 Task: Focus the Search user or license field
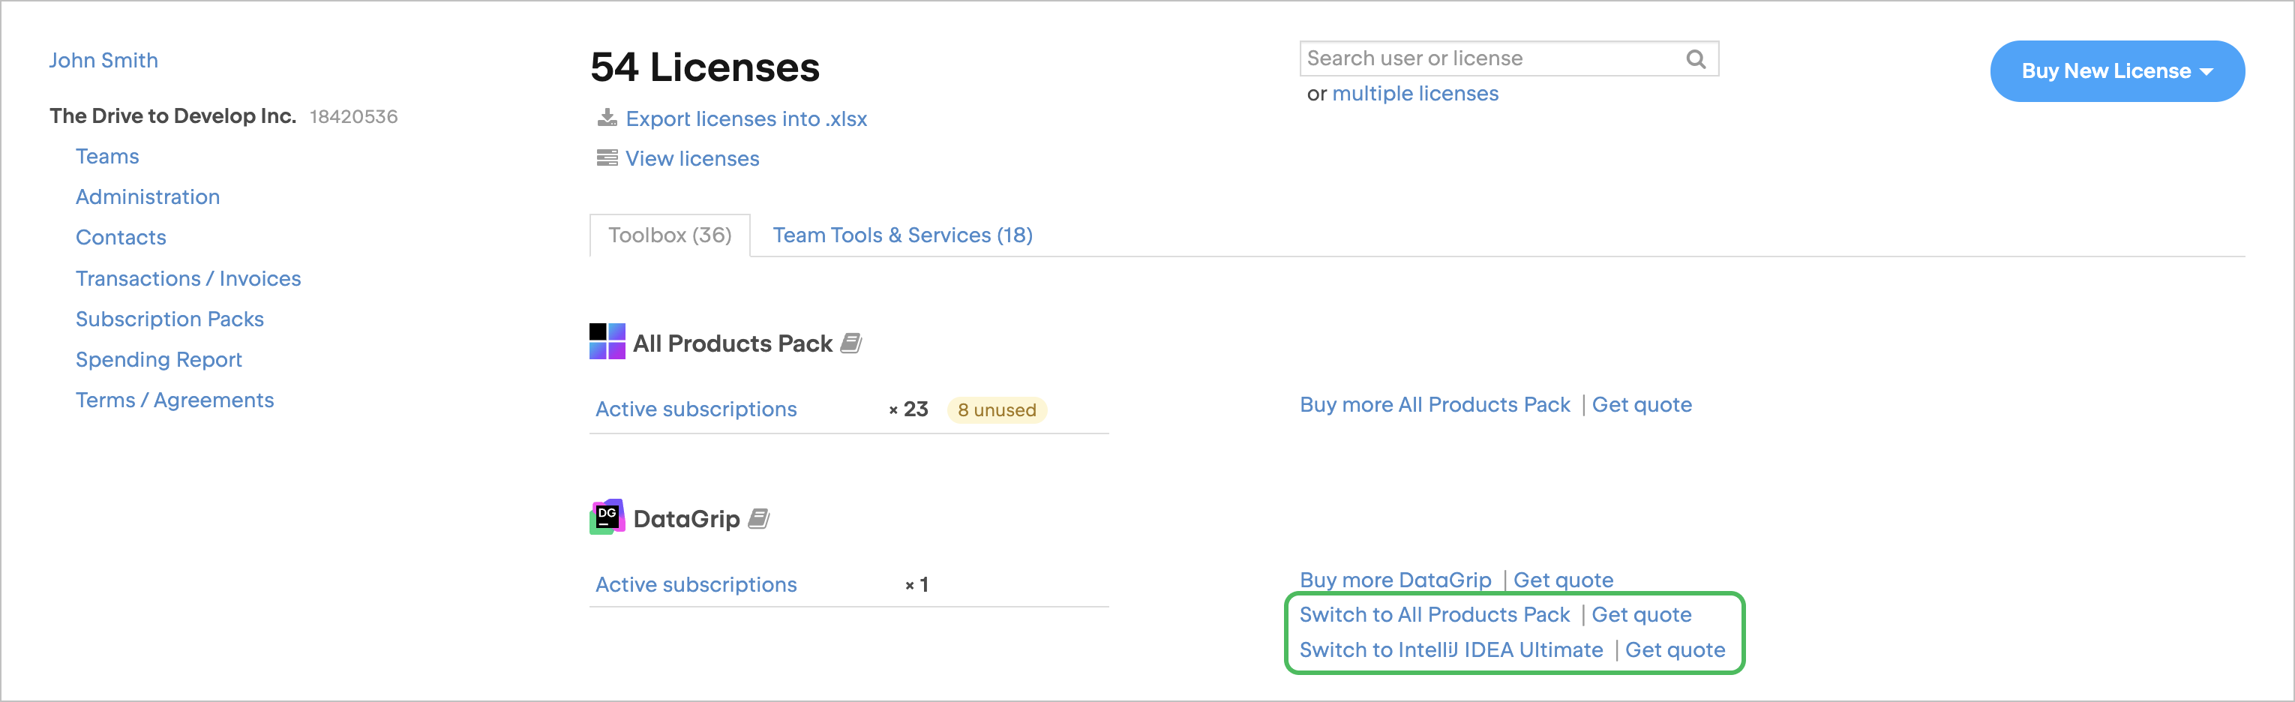pyautogui.click(x=1492, y=58)
